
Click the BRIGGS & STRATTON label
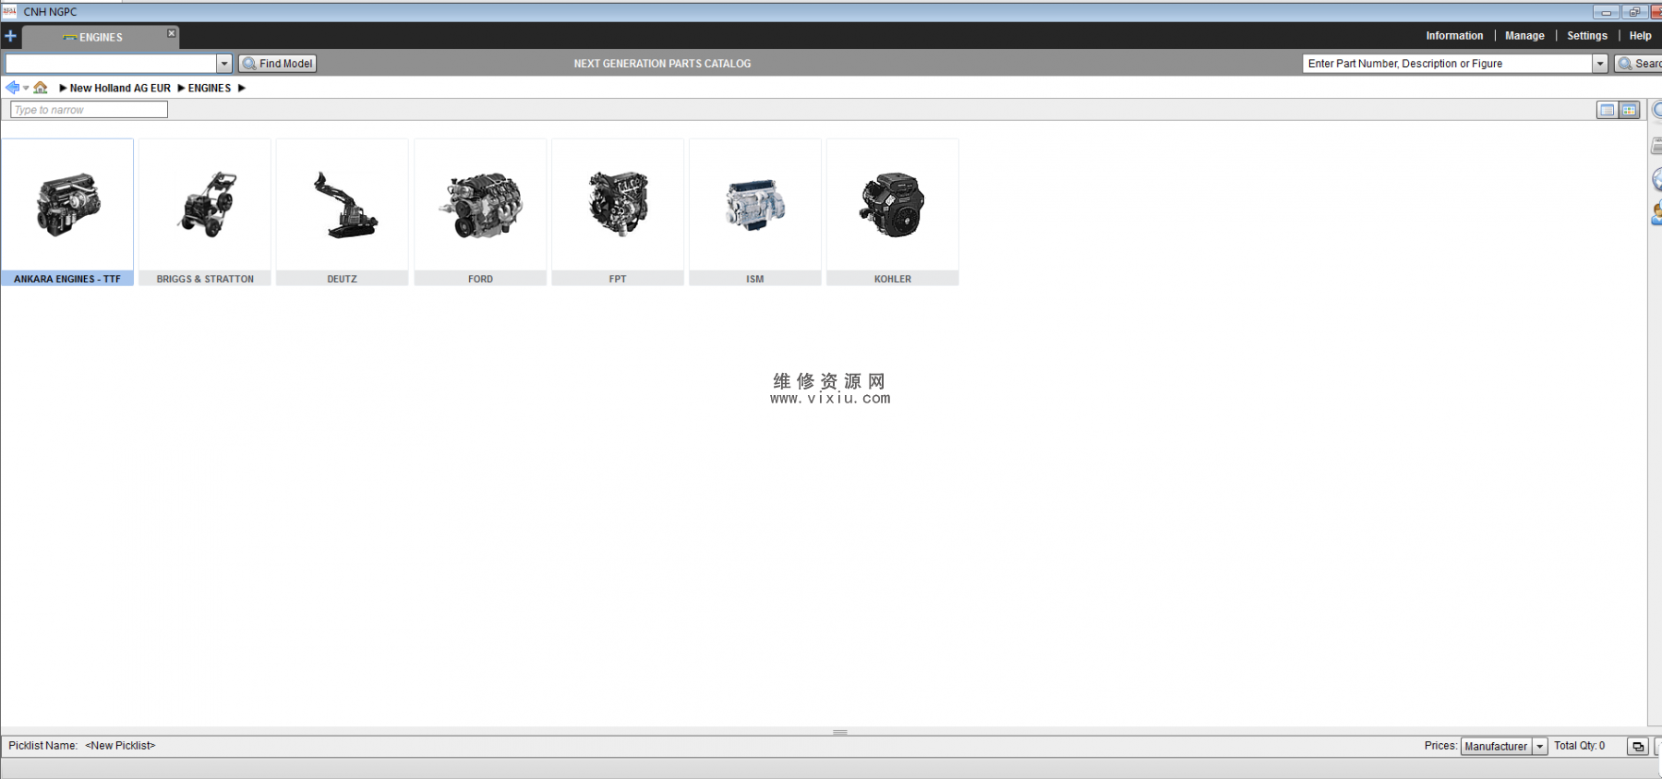[205, 279]
